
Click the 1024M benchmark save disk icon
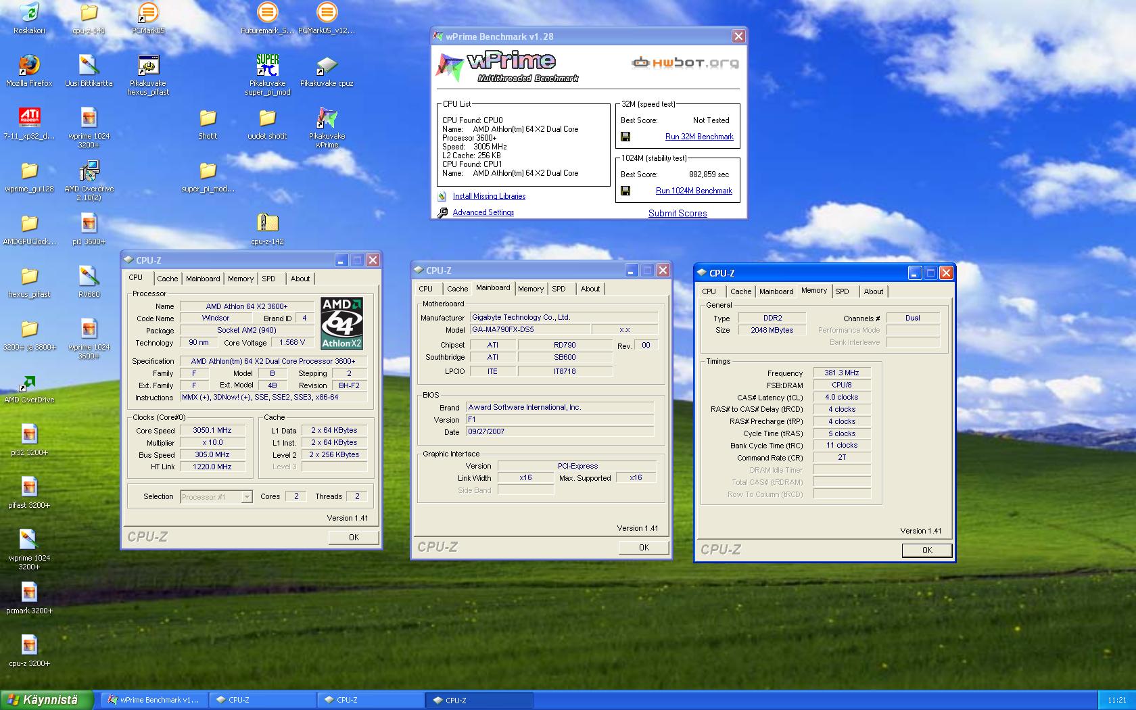(x=625, y=191)
